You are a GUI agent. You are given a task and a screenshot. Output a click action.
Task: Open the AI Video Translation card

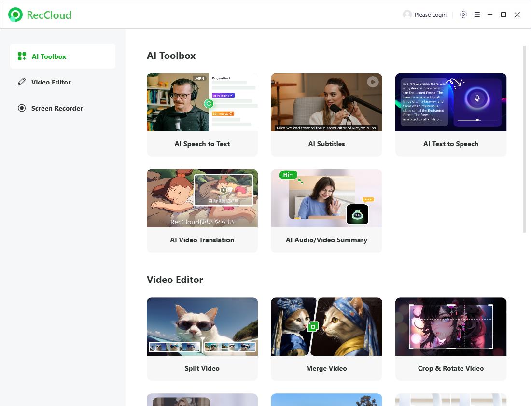pyautogui.click(x=202, y=211)
